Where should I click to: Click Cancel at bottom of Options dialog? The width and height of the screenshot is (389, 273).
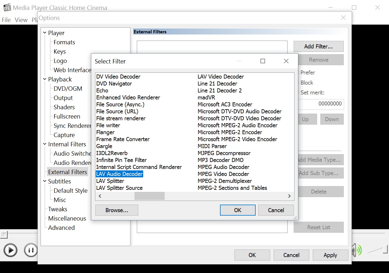[291, 255]
